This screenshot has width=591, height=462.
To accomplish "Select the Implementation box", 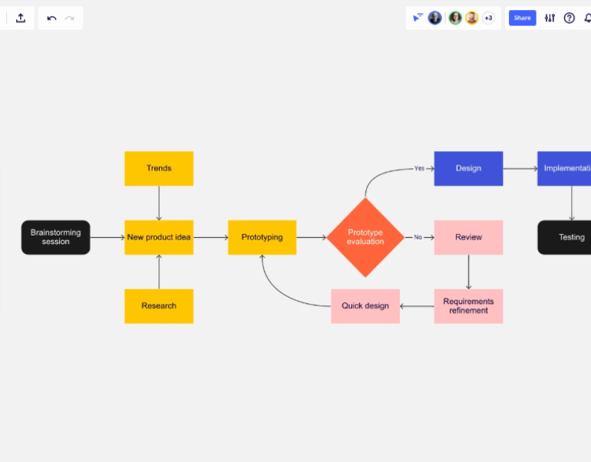I will (564, 168).
